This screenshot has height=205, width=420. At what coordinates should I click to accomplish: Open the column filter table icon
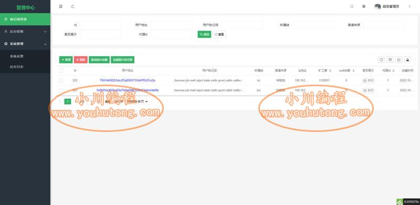[x=390, y=59]
